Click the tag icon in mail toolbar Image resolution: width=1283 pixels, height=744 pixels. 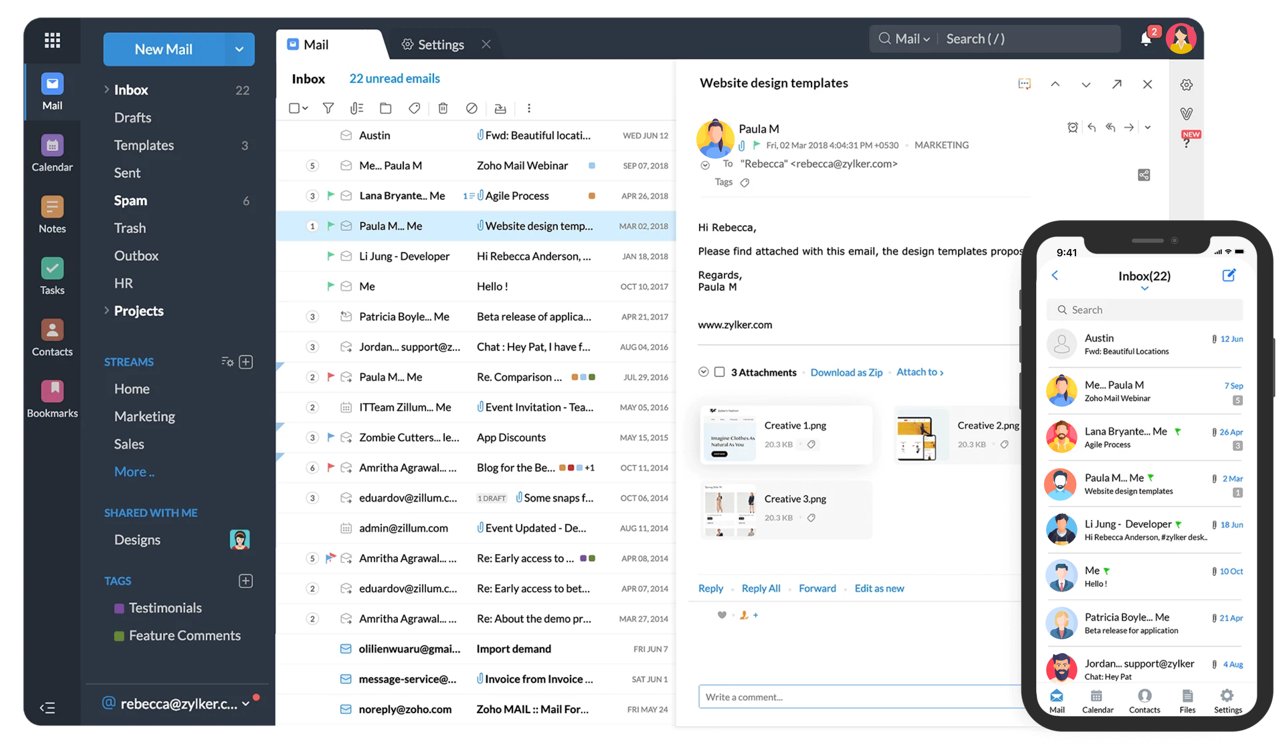click(x=414, y=108)
